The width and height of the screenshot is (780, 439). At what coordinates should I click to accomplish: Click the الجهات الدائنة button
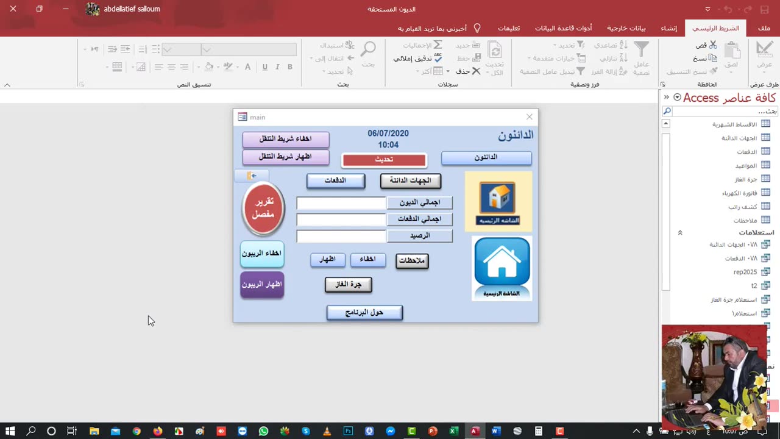(410, 180)
